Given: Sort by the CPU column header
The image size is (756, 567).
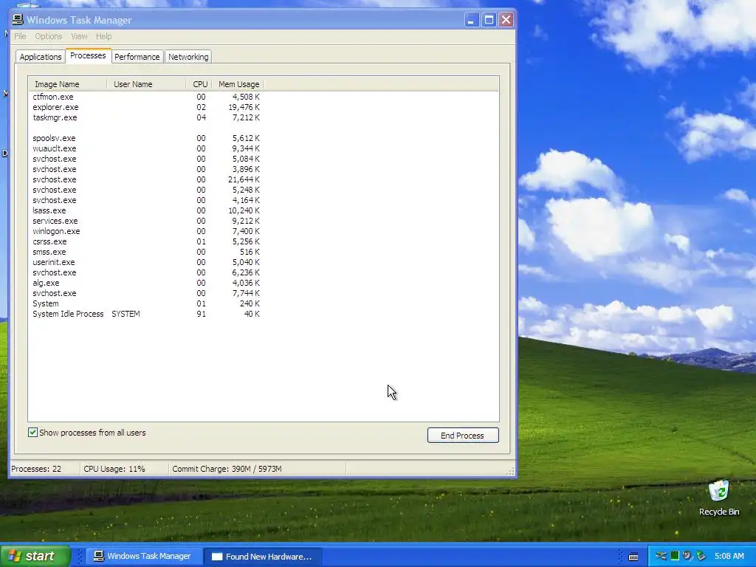Looking at the screenshot, I should [199, 84].
